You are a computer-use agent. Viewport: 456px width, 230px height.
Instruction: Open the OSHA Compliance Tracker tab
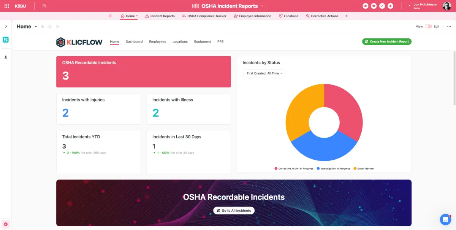click(x=204, y=16)
